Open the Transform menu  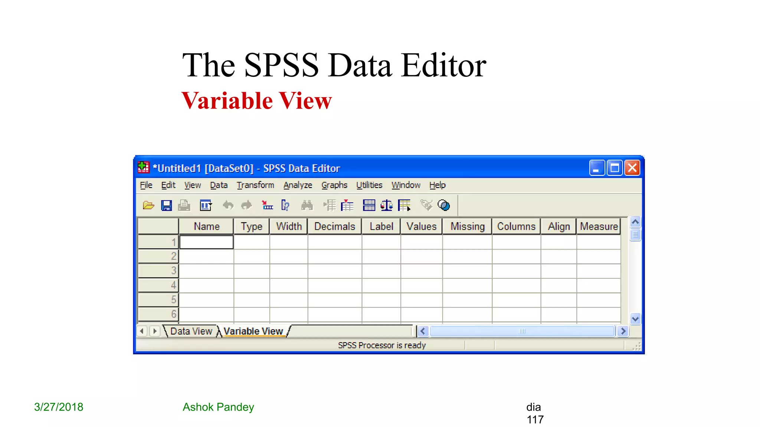(255, 185)
